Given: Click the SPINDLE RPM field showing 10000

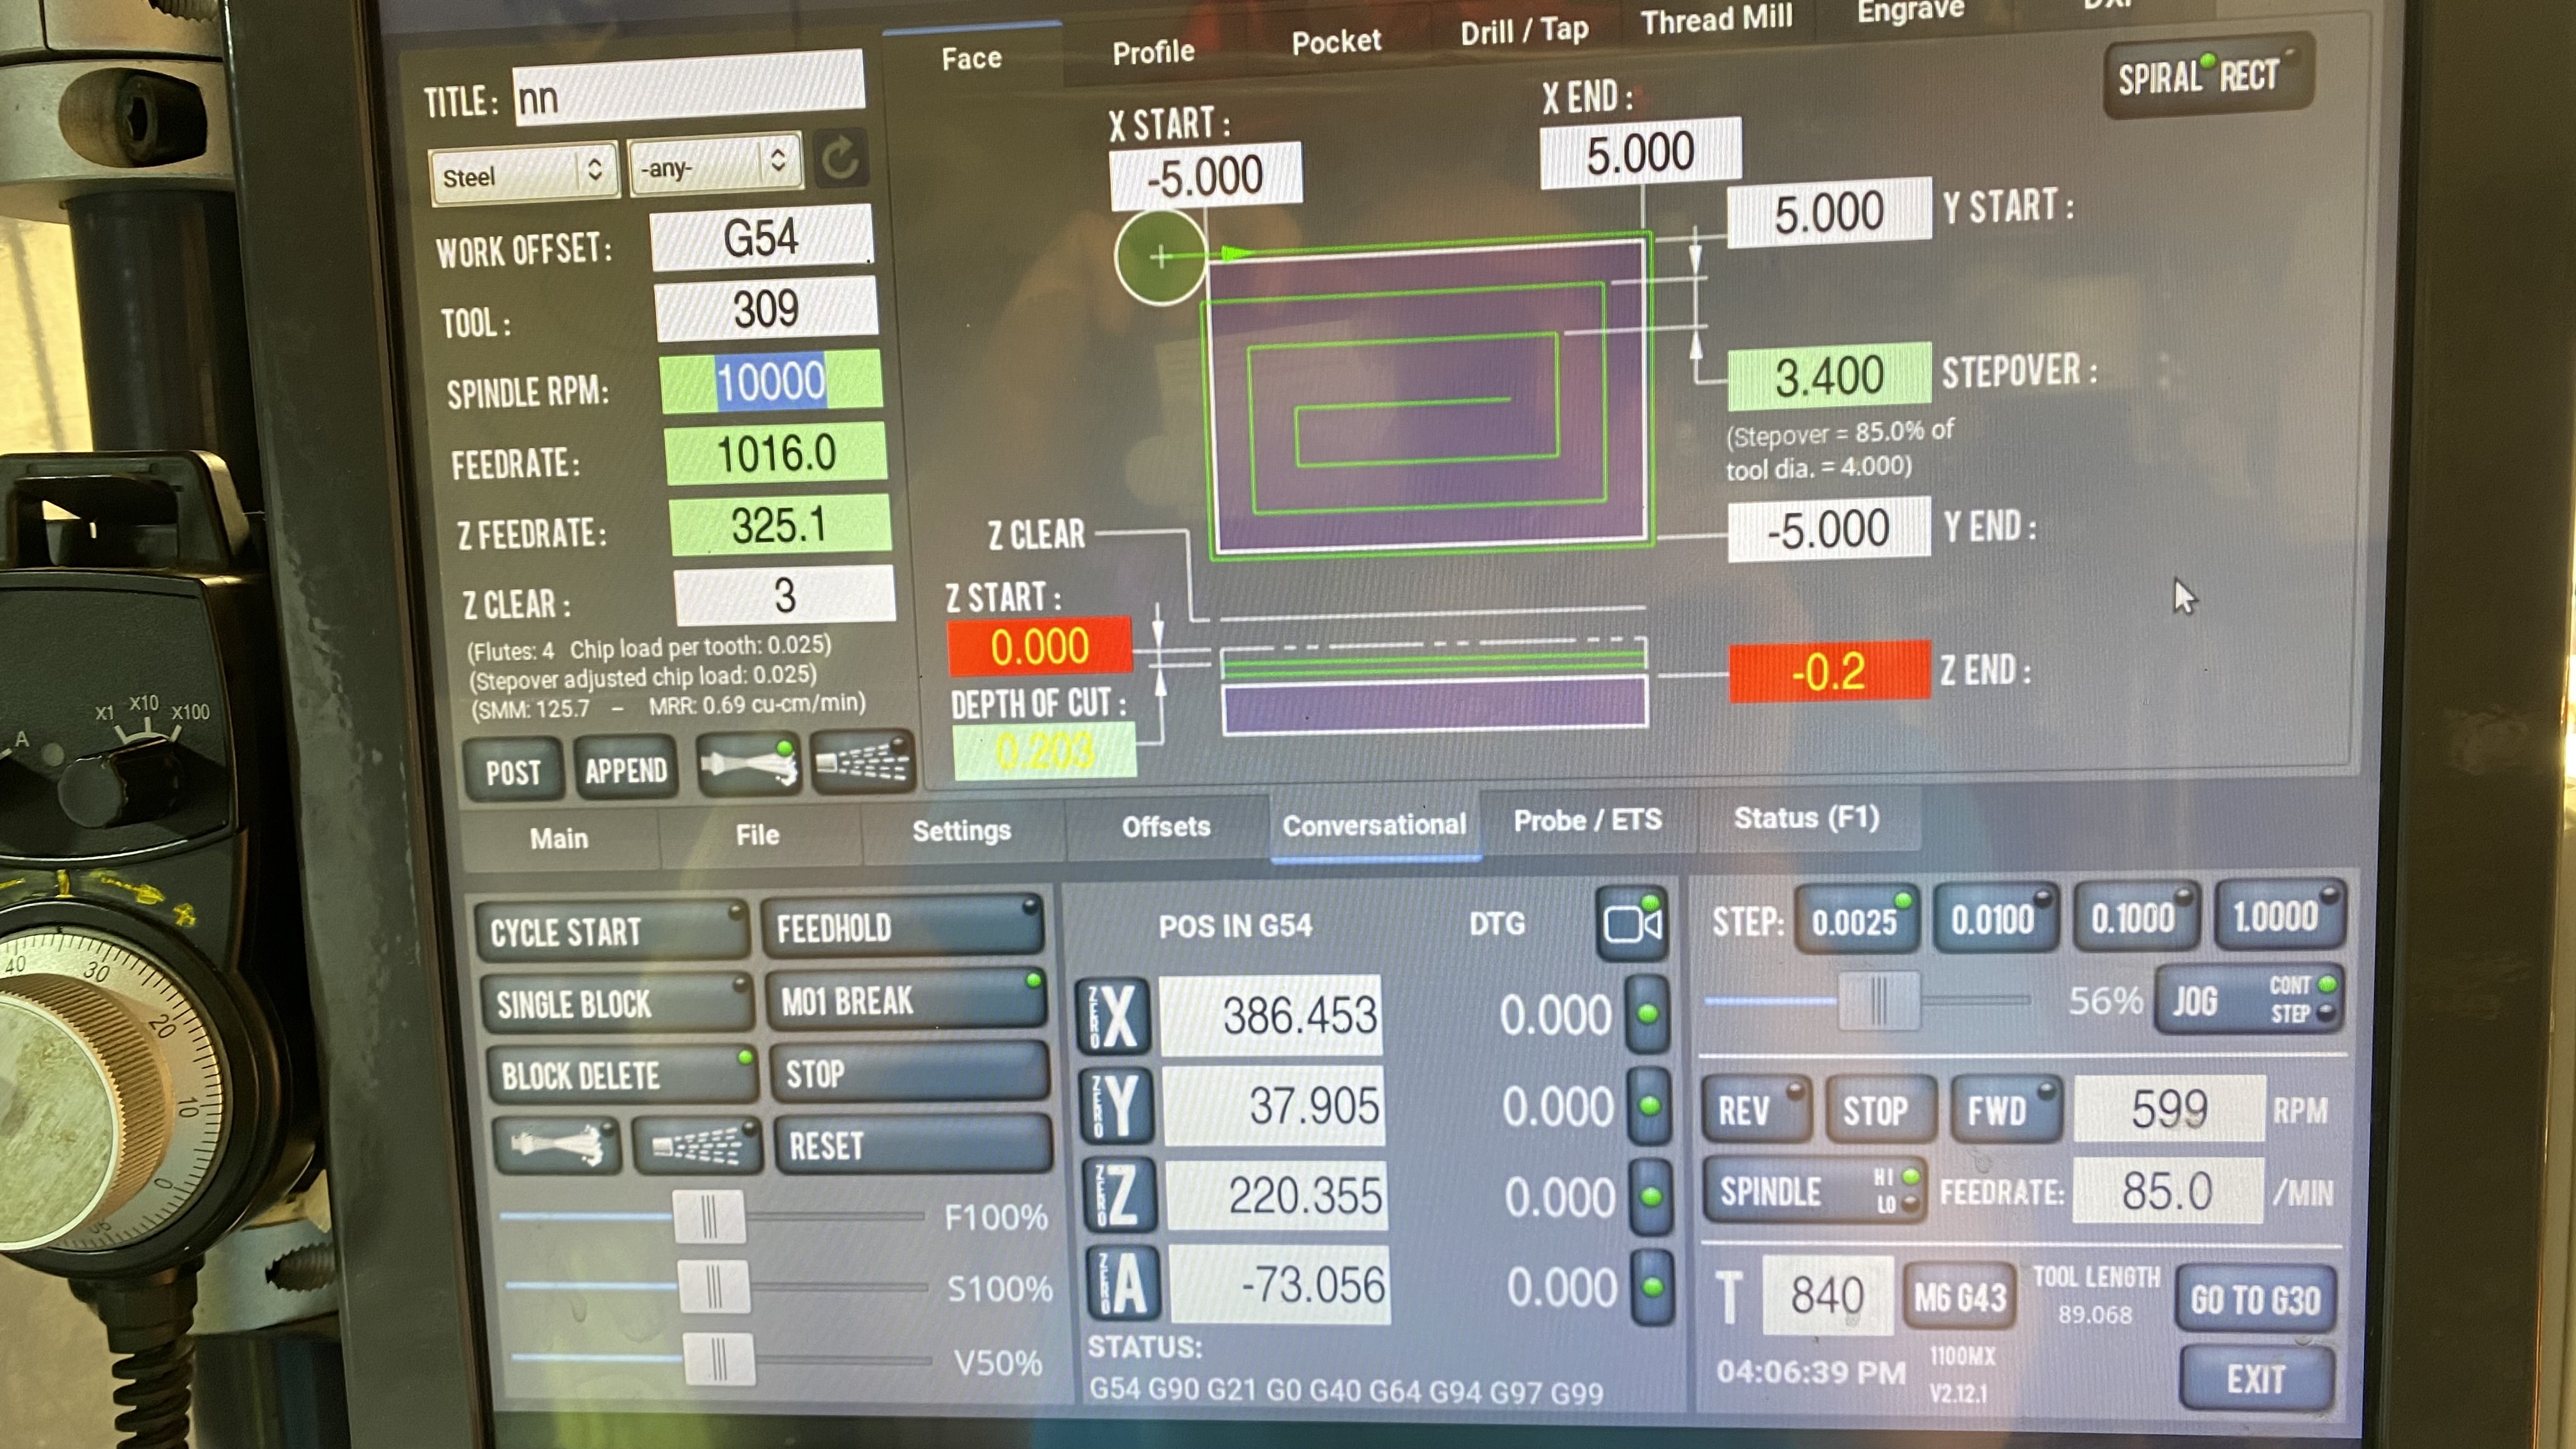Looking at the screenshot, I should point(771,381).
